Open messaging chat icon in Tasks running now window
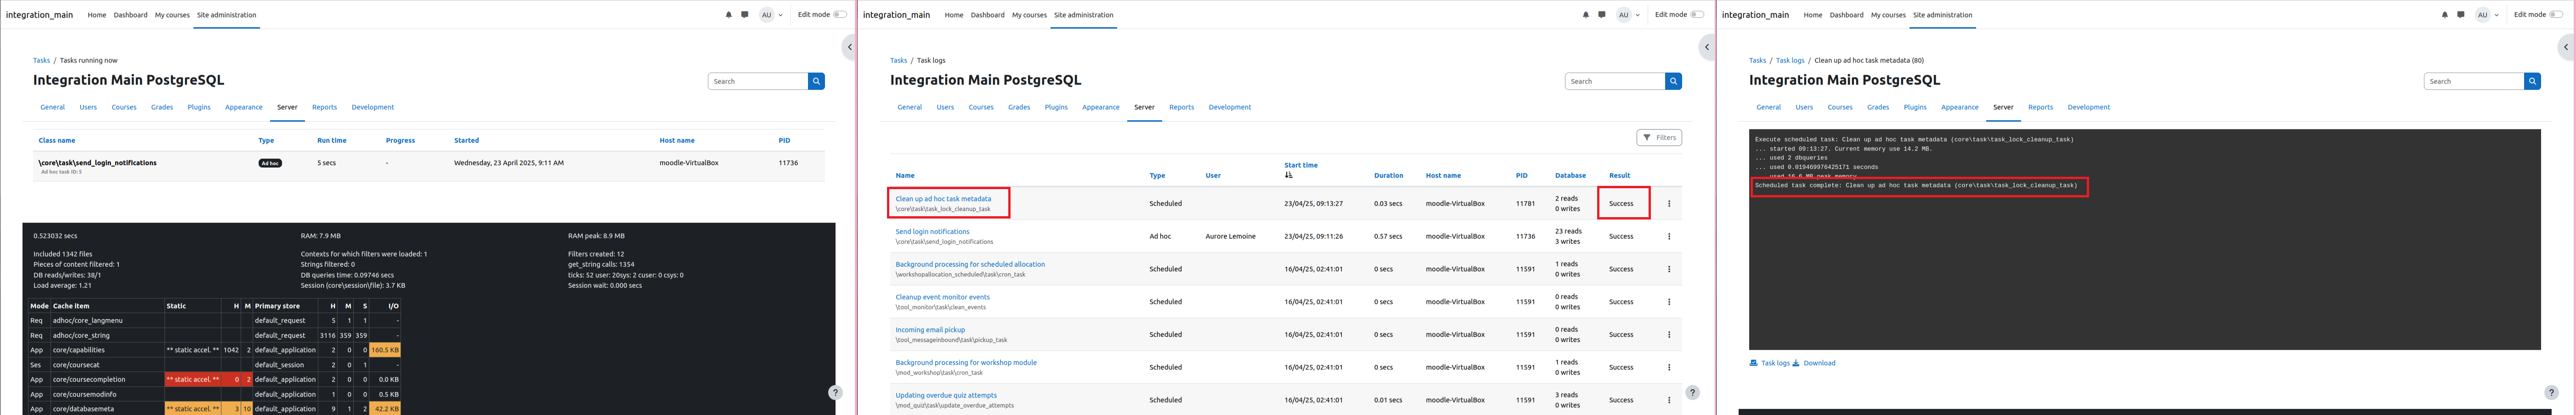This screenshot has width=2576, height=415. (744, 15)
